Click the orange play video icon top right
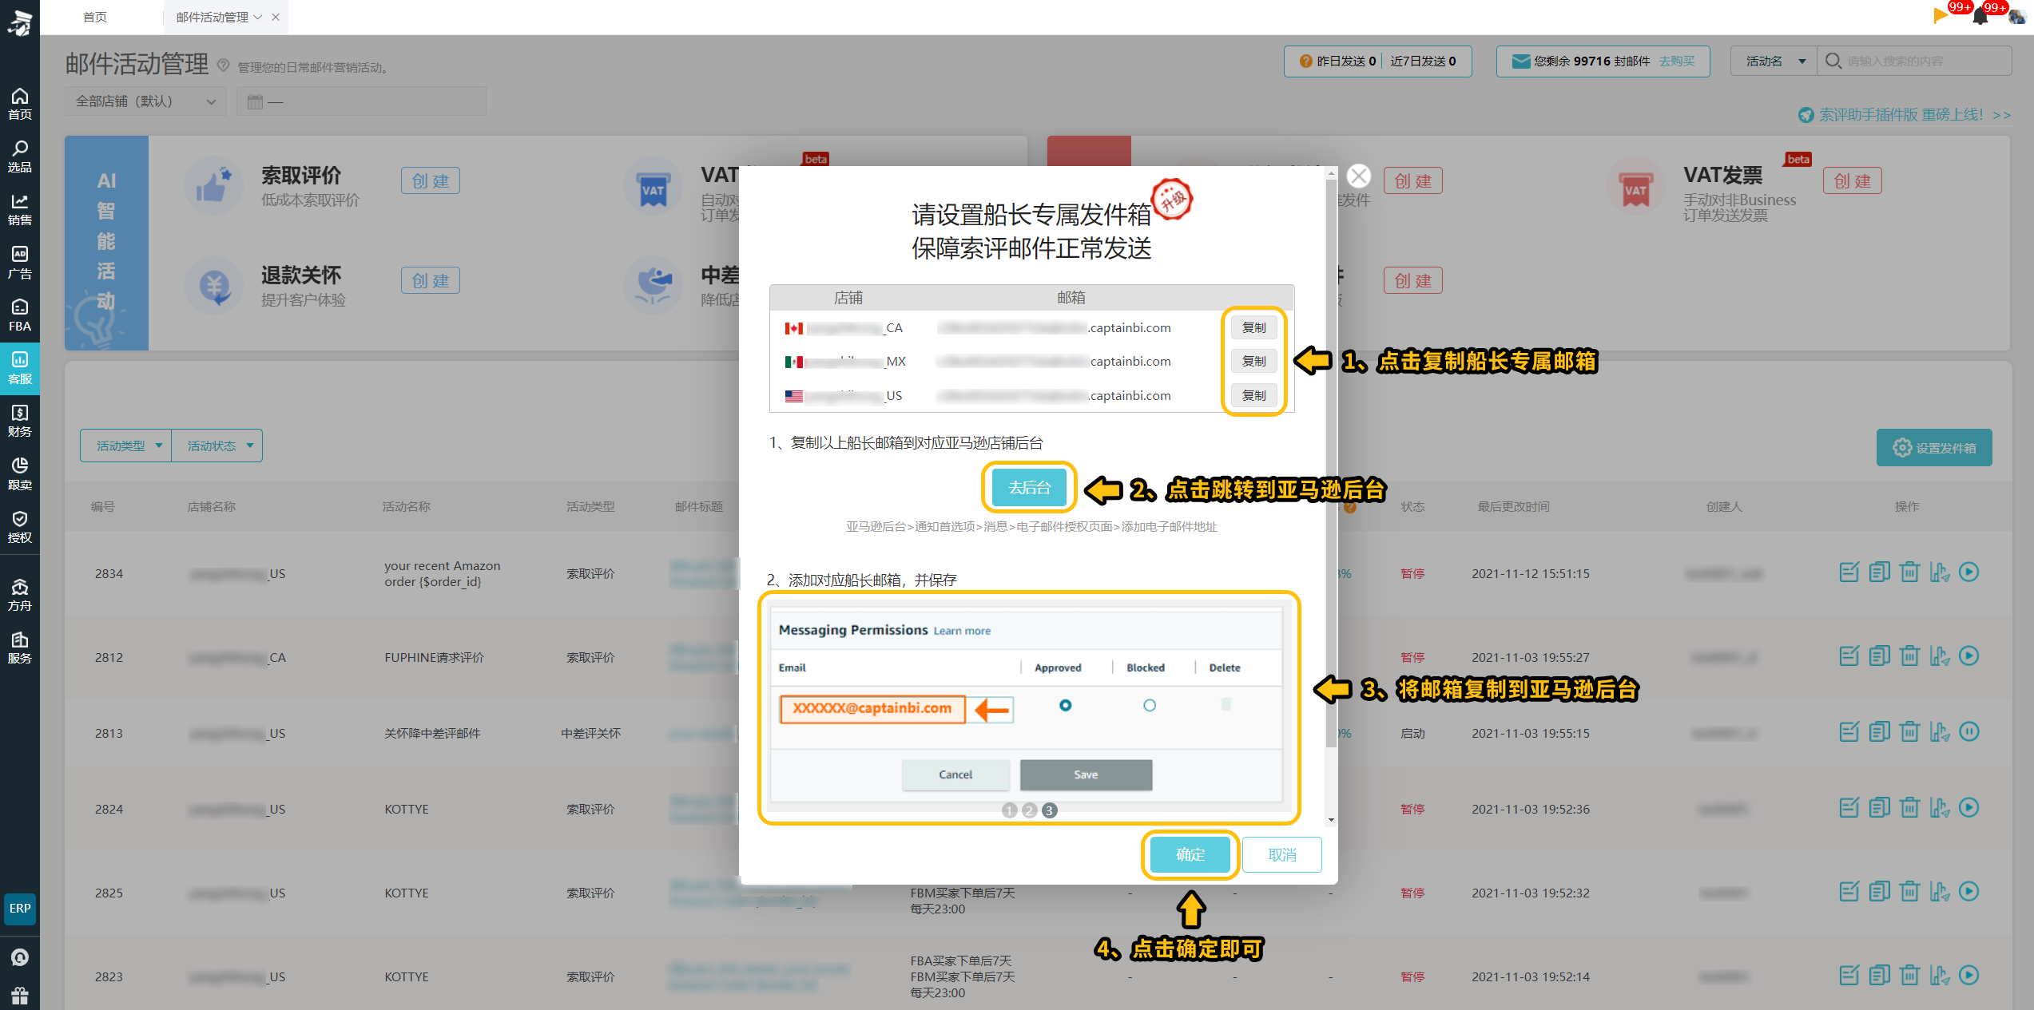 tap(1941, 15)
